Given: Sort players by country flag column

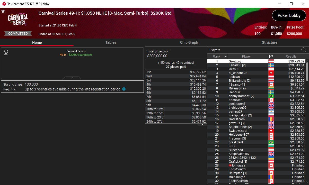Looking at the screenshot, I should coord(271,57).
